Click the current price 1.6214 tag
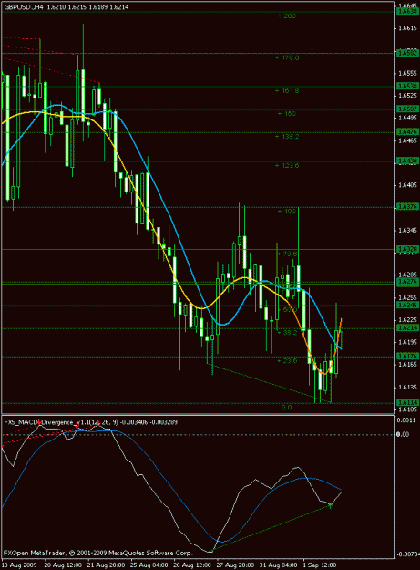 pyautogui.click(x=408, y=328)
